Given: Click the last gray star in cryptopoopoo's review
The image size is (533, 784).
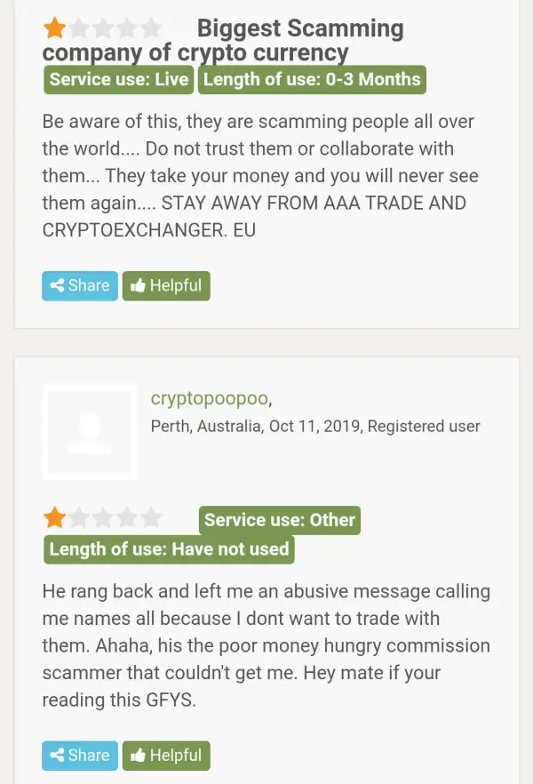Looking at the screenshot, I should (151, 517).
